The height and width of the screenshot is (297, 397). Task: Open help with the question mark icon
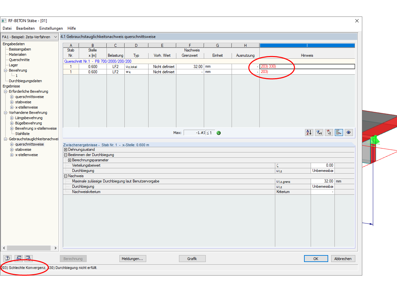point(7,258)
